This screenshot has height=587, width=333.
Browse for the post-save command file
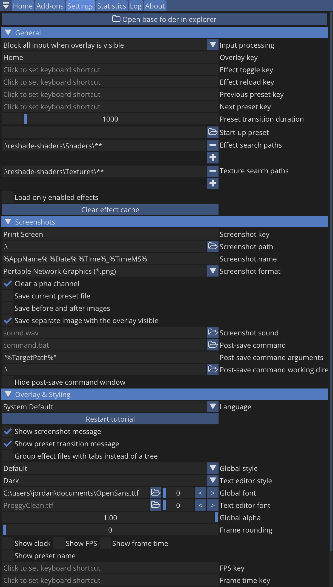(x=213, y=345)
